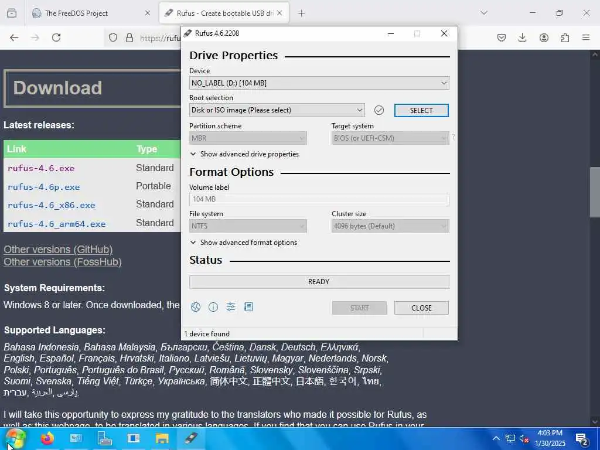Open Other versions (FossHub) link
This screenshot has width=600, height=450.
[63, 262]
